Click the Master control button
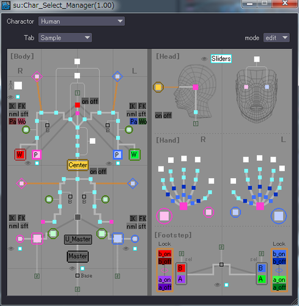The width and height of the screenshot is (299, 306). click(x=78, y=256)
